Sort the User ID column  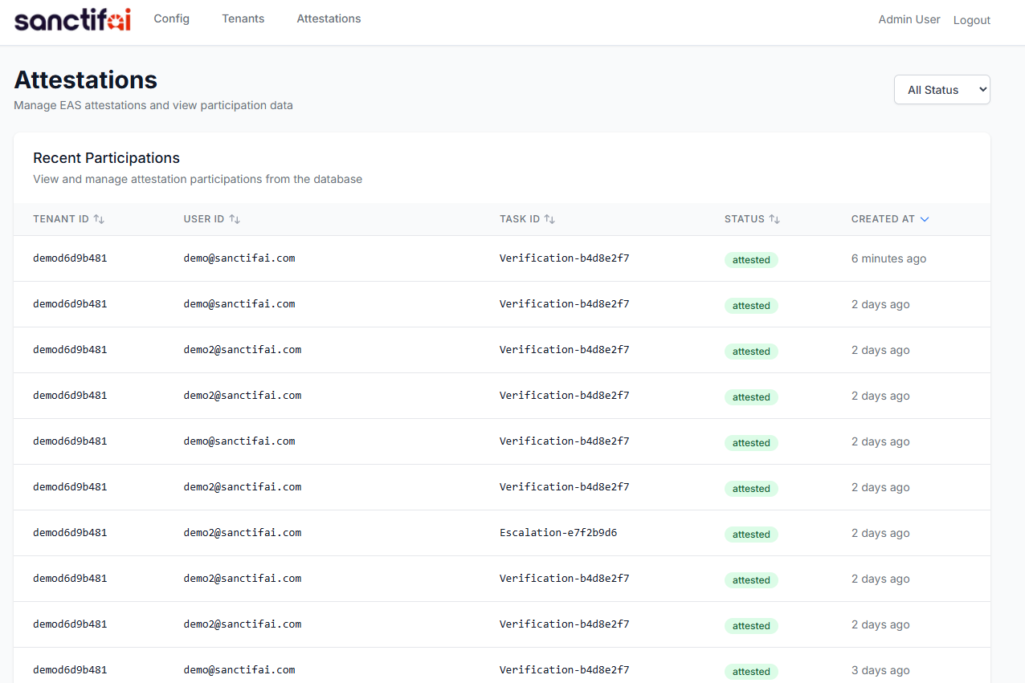pos(234,218)
